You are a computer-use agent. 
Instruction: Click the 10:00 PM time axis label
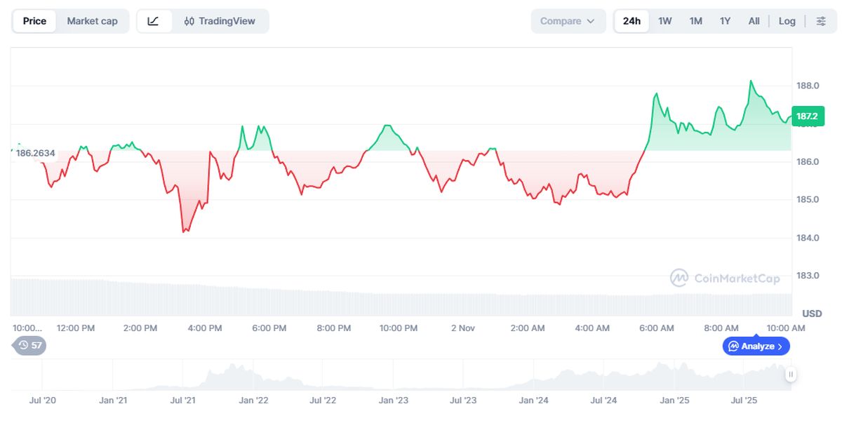tap(399, 328)
